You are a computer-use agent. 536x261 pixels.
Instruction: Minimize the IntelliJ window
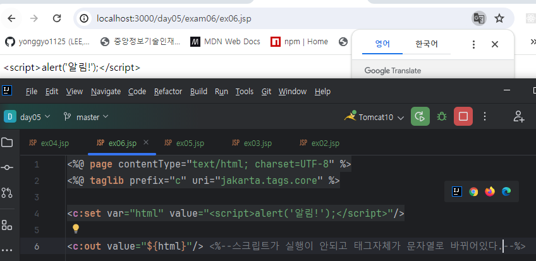(507, 90)
